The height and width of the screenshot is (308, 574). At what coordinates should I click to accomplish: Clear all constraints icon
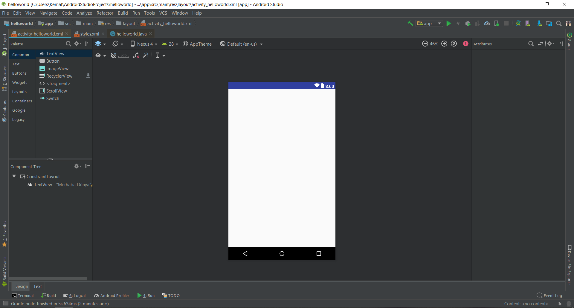pos(136,55)
